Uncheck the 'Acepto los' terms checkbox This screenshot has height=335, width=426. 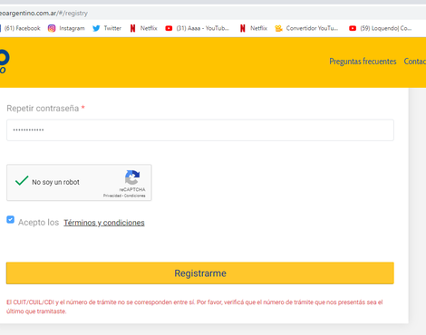(10, 219)
